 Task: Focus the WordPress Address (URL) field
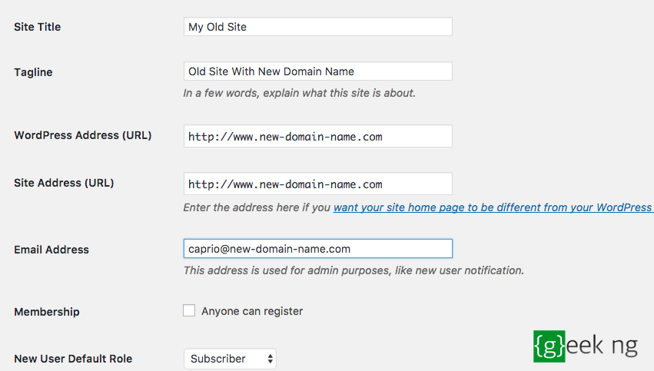coord(318,136)
